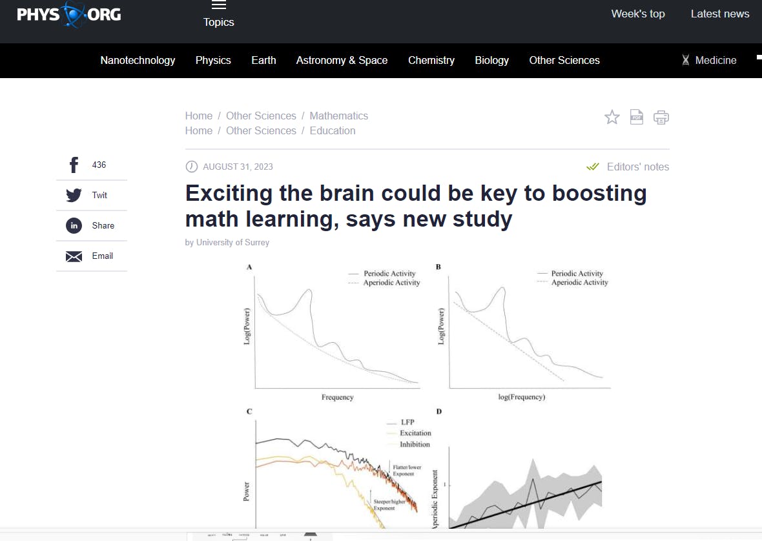This screenshot has height=541, width=762.
Task: Click Education breadcrumb link
Action: pyautogui.click(x=333, y=130)
